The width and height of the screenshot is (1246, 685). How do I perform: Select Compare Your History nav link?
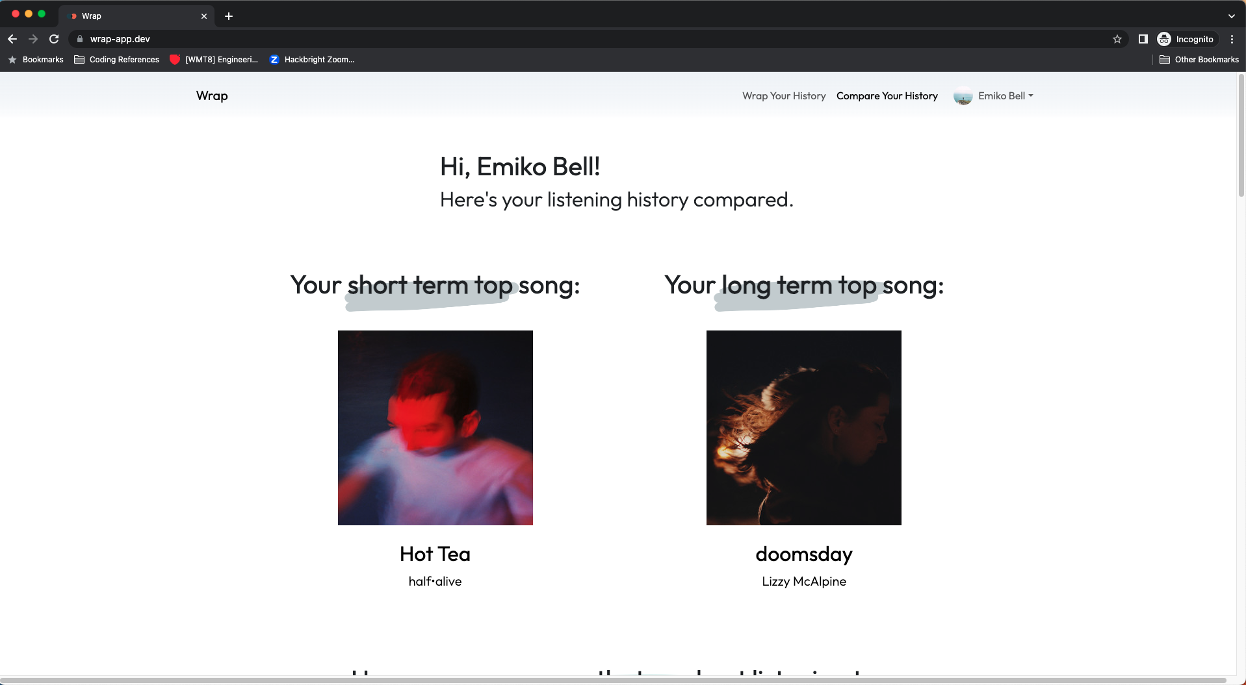(x=887, y=96)
